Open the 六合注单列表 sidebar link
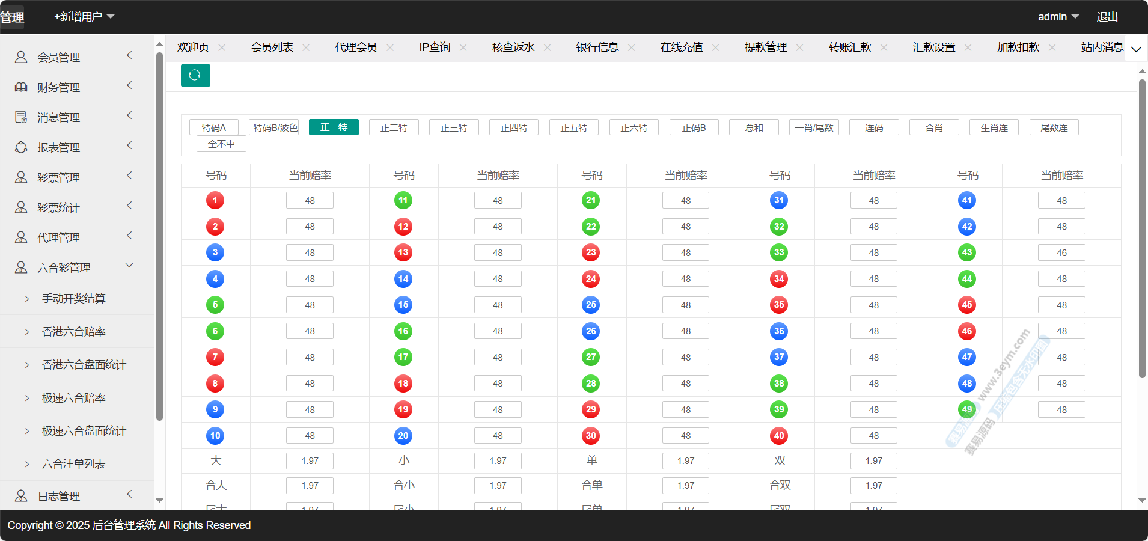This screenshot has width=1148, height=541. pos(74,464)
